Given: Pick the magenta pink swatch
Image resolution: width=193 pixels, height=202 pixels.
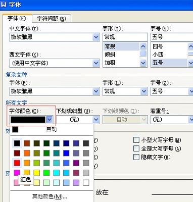Looking at the screenshot, I should [17, 172].
